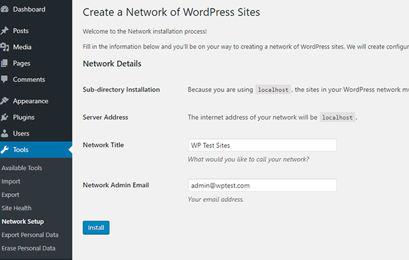Click the "Network Admin Email" label
This screenshot has height=260, width=409.
point(116,185)
